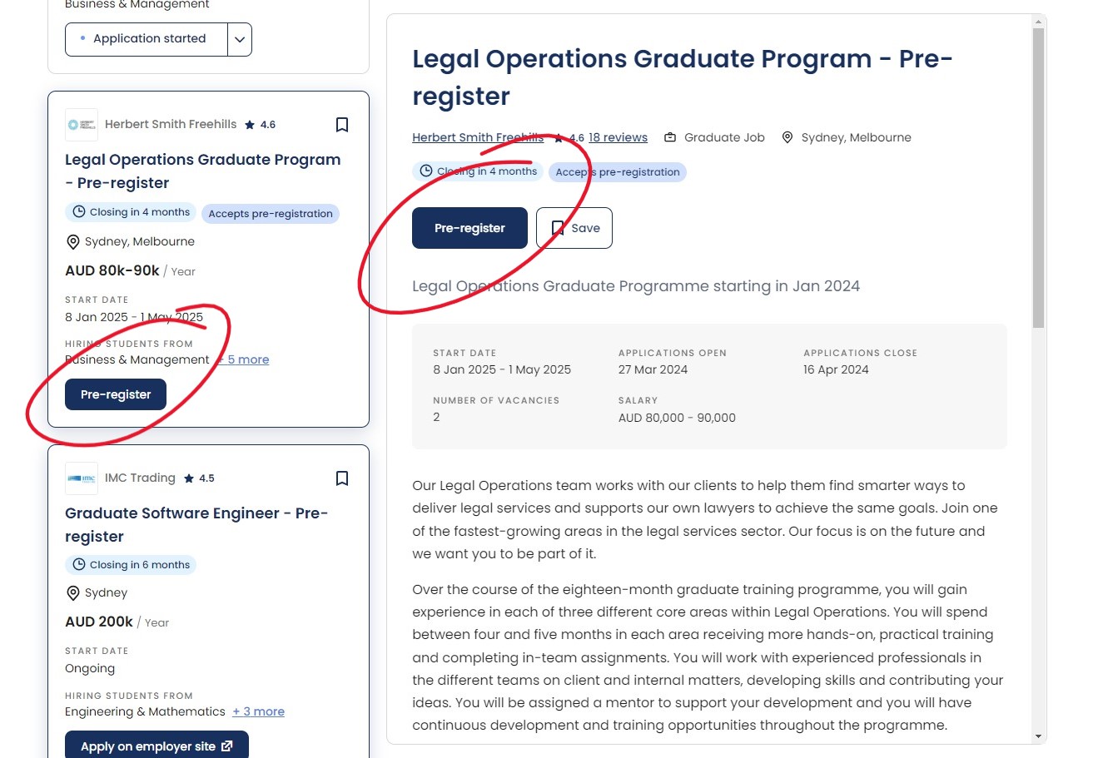Toggle the Closing in 6 months filter tag
1093x758 pixels.
131,564
